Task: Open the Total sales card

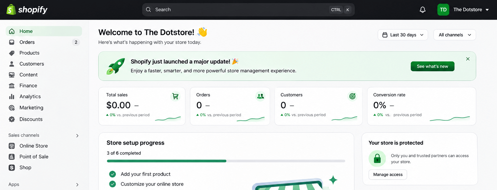Action: (142, 106)
